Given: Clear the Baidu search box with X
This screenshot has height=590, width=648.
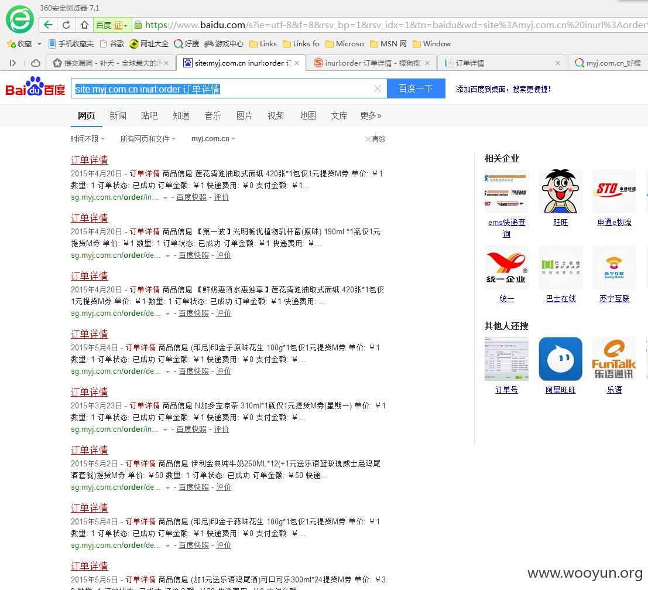Looking at the screenshot, I should point(378,88).
